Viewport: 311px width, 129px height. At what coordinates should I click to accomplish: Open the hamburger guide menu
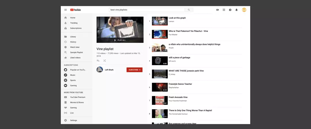65,10
